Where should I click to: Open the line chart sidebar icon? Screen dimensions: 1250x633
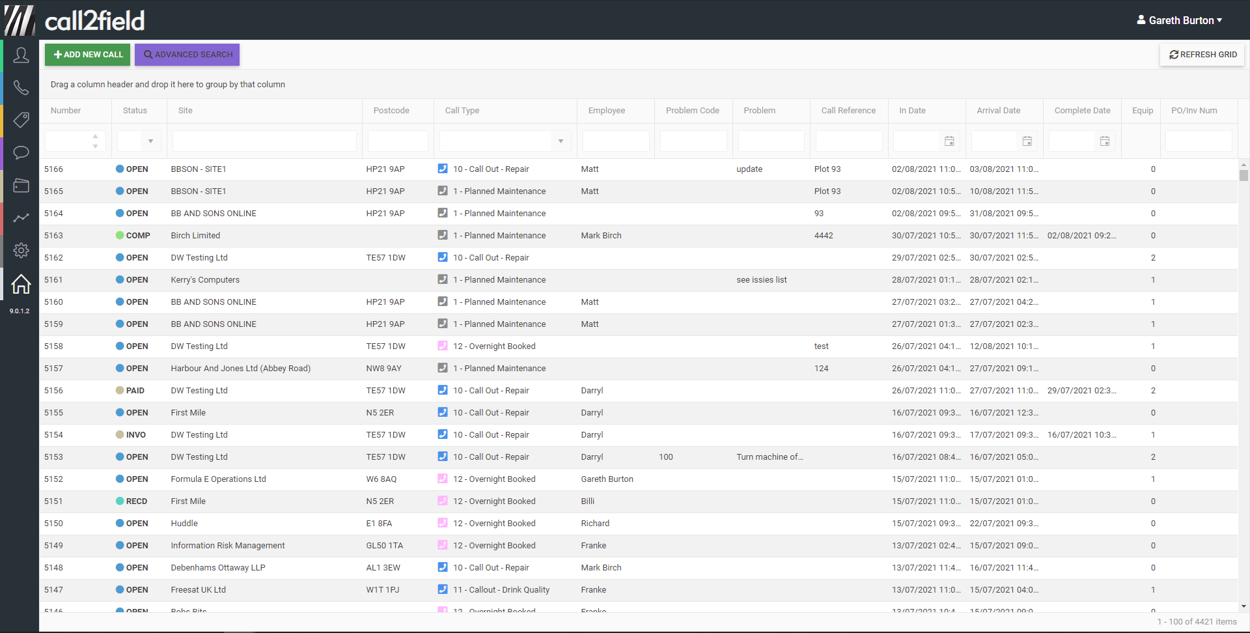click(21, 218)
